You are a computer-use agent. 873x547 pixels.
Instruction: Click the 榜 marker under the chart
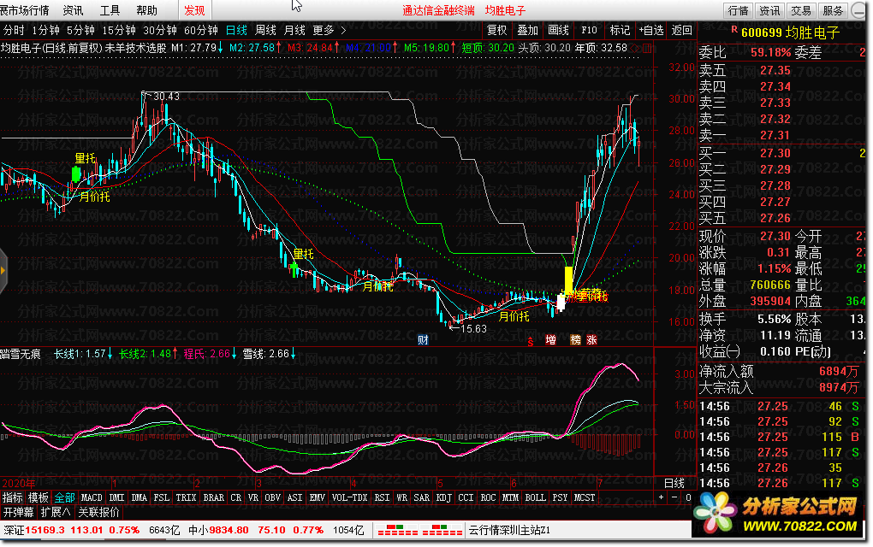pos(575,339)
